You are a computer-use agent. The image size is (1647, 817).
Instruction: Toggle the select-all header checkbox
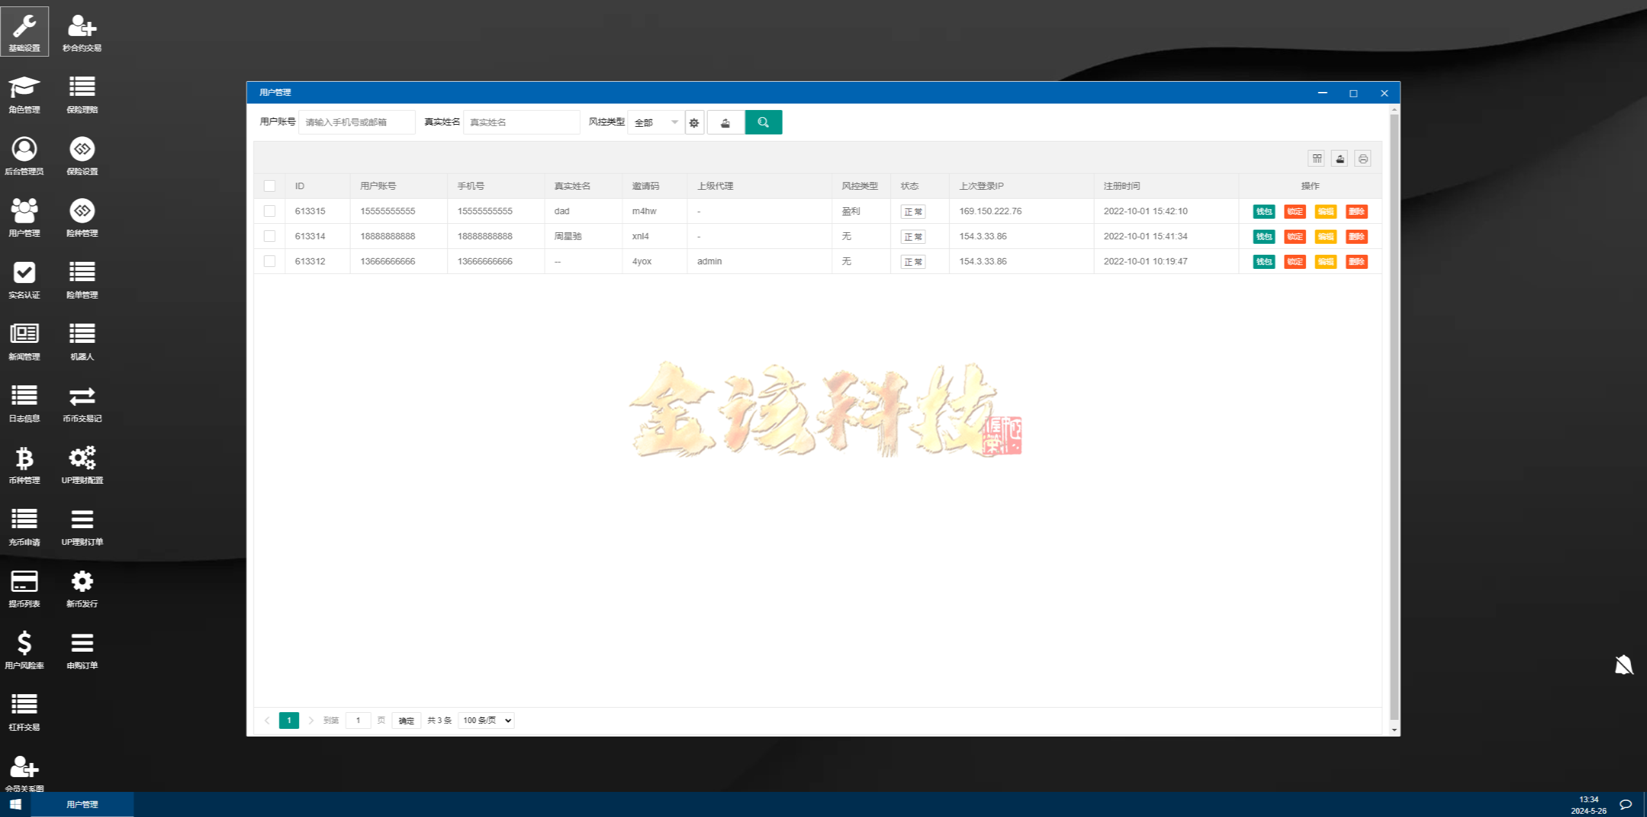(270, 186)
